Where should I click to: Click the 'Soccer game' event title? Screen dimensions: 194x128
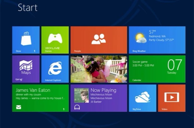(x=140, y=62)
